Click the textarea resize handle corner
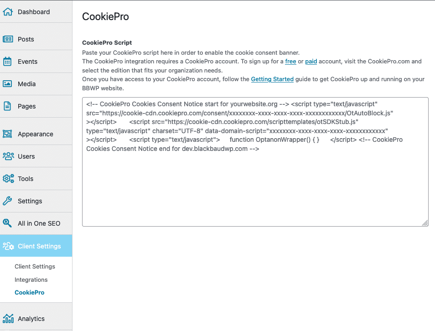Image resolution: width=435 pixels, height=331 pixels. (425, 223)
